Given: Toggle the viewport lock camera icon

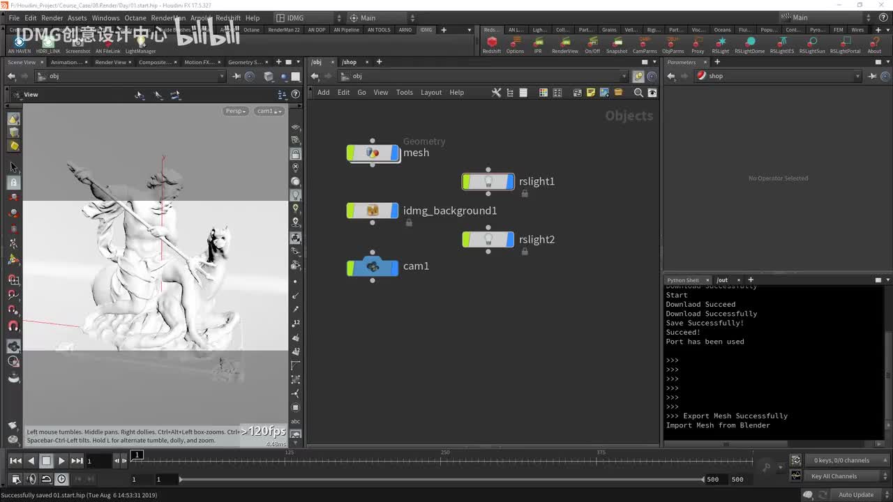Looking at the screenshot, I should pos(296,154).
